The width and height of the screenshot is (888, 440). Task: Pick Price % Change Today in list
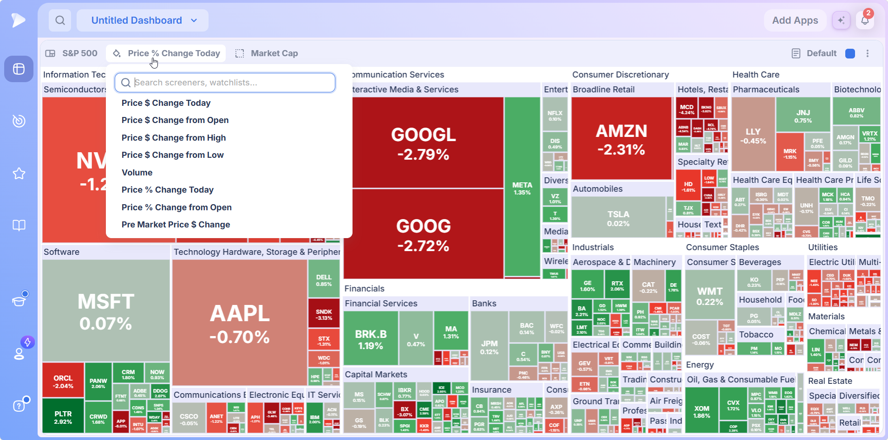point(168,190)
